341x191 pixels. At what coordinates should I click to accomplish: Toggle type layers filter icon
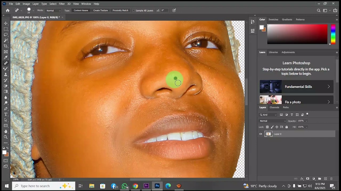click(x=292, y=115)
